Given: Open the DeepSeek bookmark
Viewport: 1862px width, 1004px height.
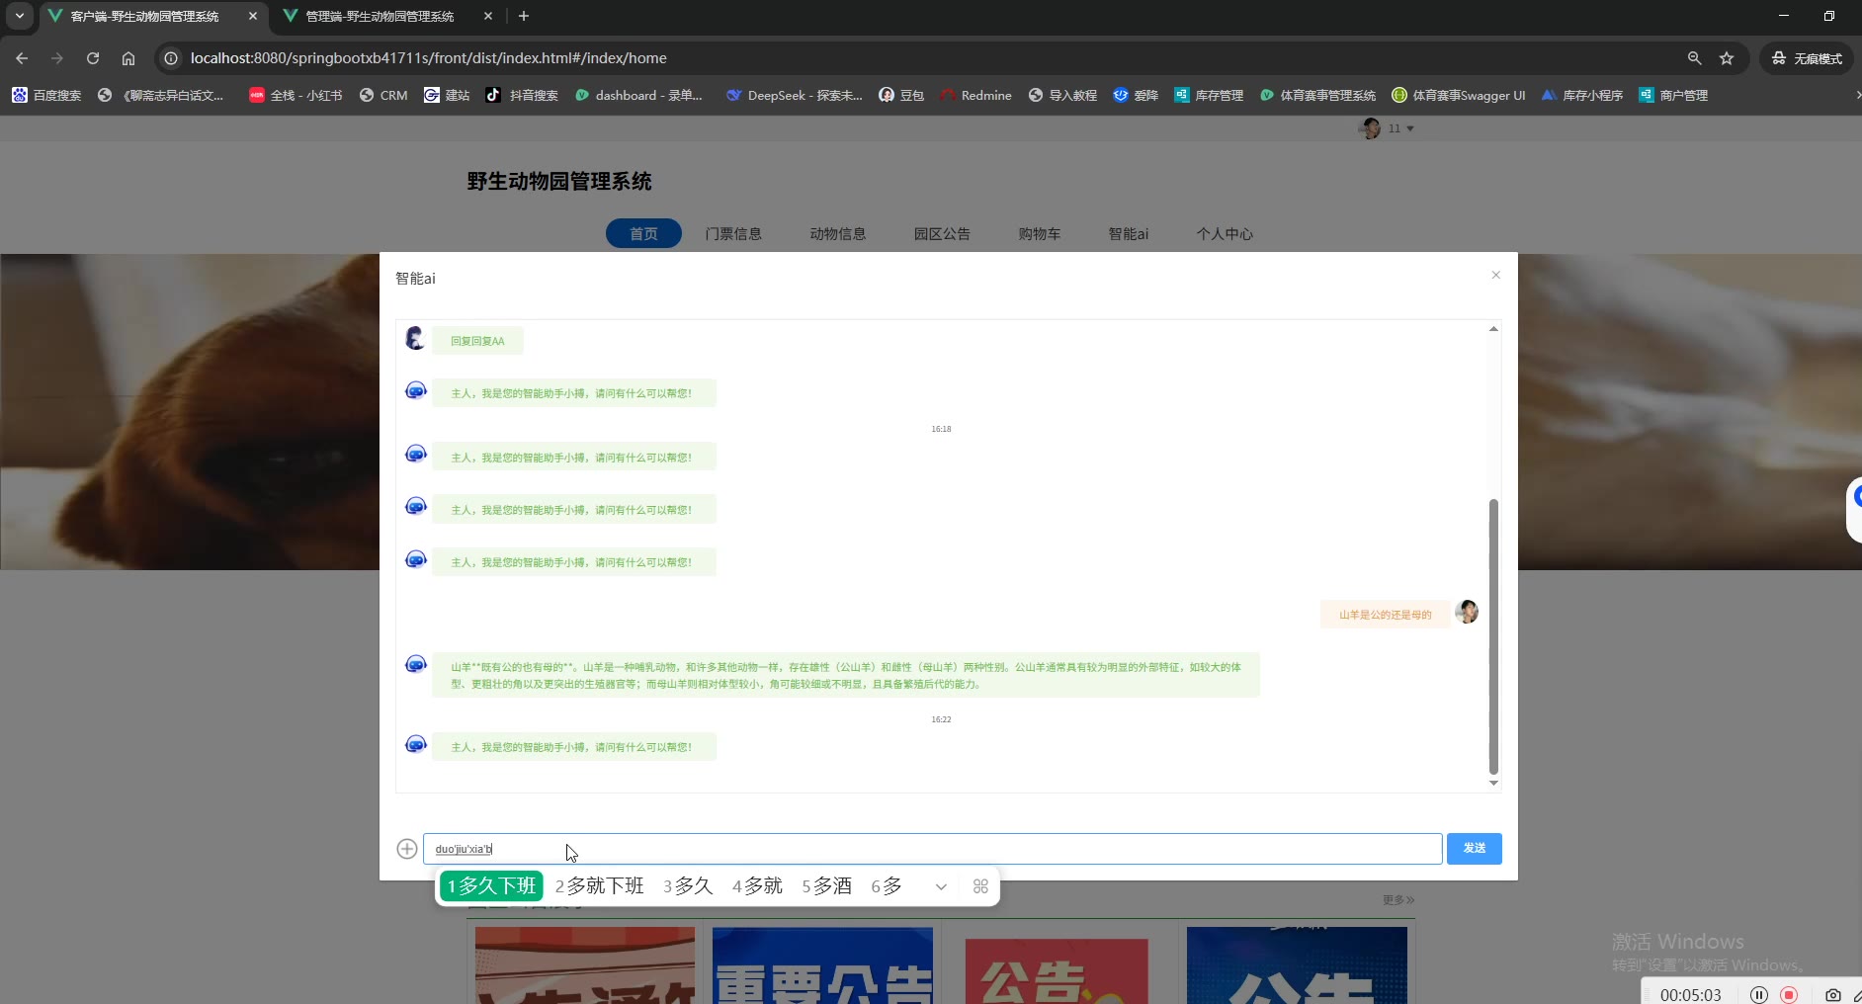Looking at the screenshot, I should [x=795, y=96].
